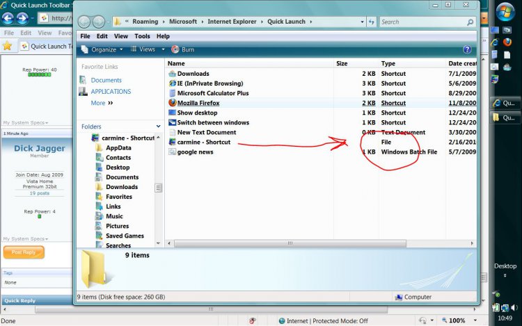Select Saved Games in folder tree
The width and height of the screenshot is (522, 326).
tap(125, 236)
